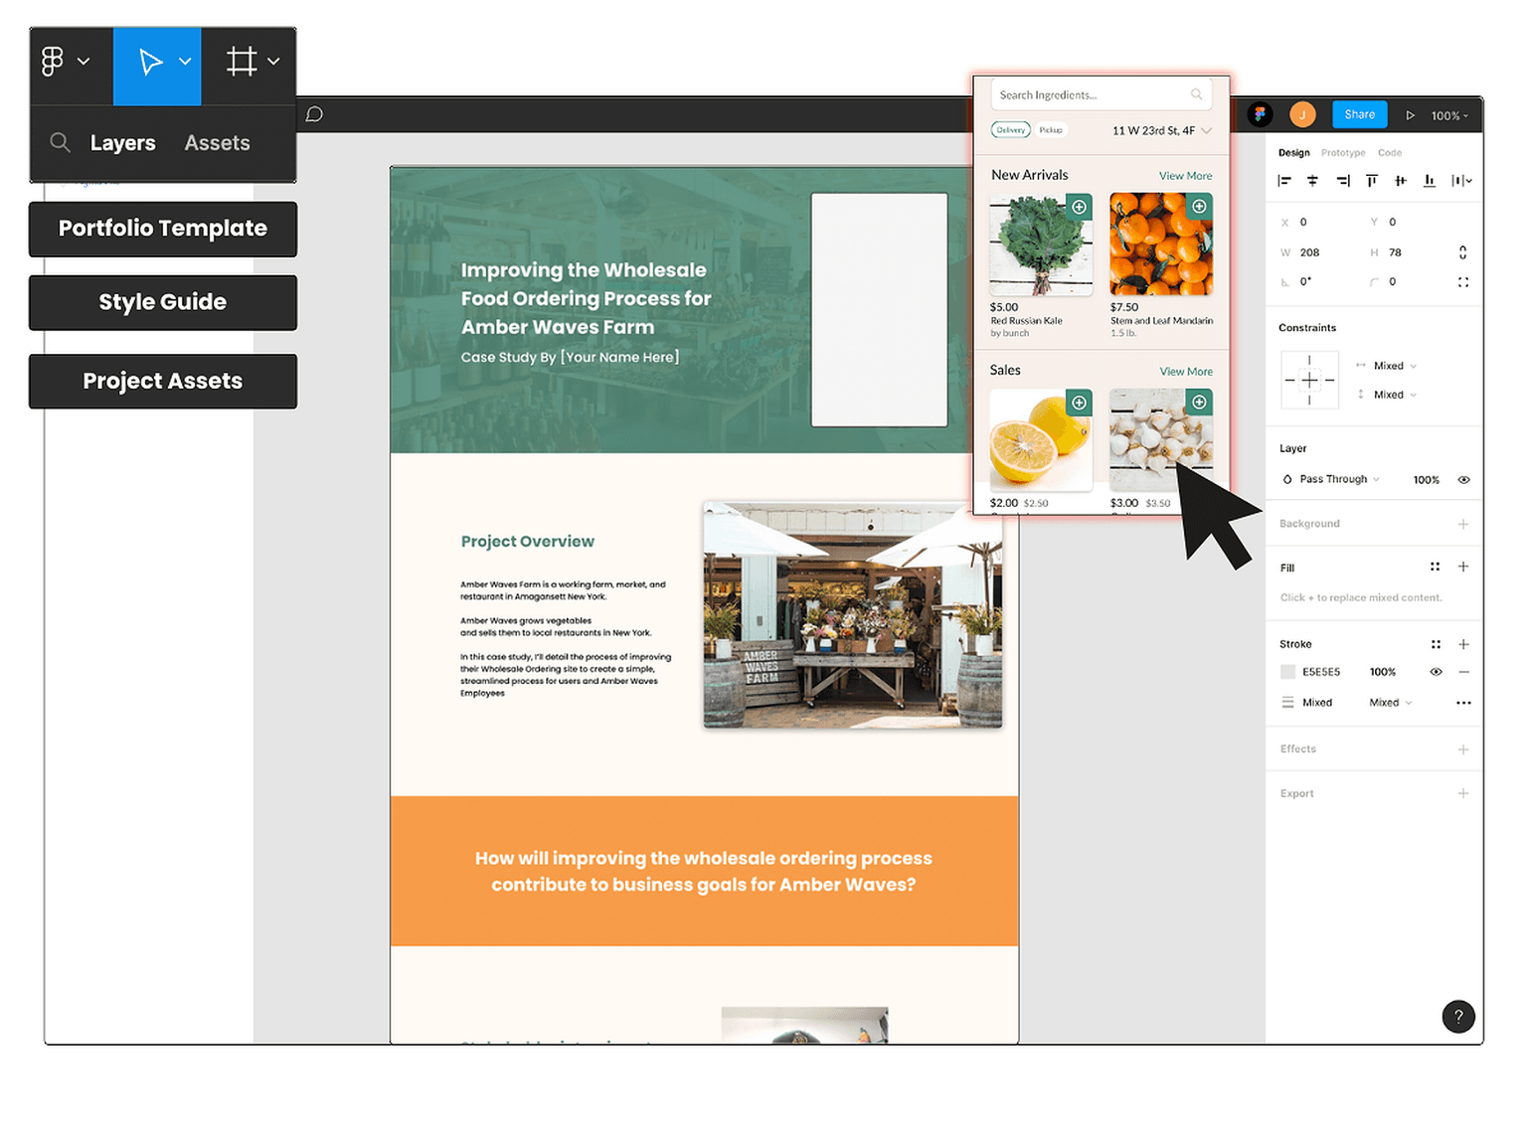1527x1146 pixels.
Task: Open the 100% zoom dropdown
Action: click(x=1449, y=115)
